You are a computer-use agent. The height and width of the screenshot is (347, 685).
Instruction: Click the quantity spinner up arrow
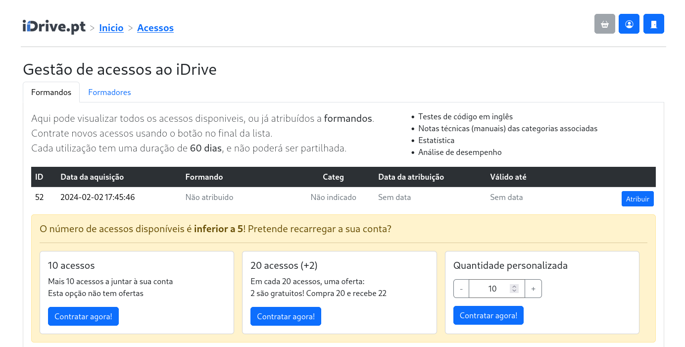tap(514, 286)
